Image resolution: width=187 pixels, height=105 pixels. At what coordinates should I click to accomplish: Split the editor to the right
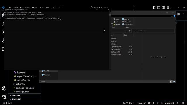(x=179, y=14)
